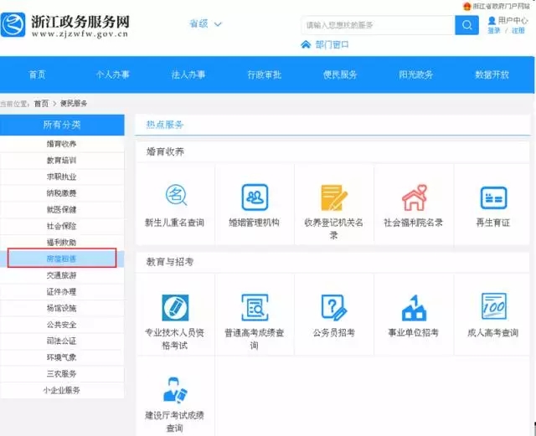Select 求职执业 category in the sidebar
The height and width of the screenshot is (436, 536).
(x=61, y=177)
